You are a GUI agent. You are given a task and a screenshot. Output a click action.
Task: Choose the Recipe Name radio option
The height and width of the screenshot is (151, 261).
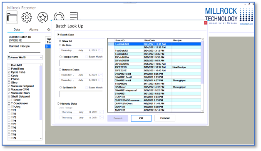pos(61,57)
